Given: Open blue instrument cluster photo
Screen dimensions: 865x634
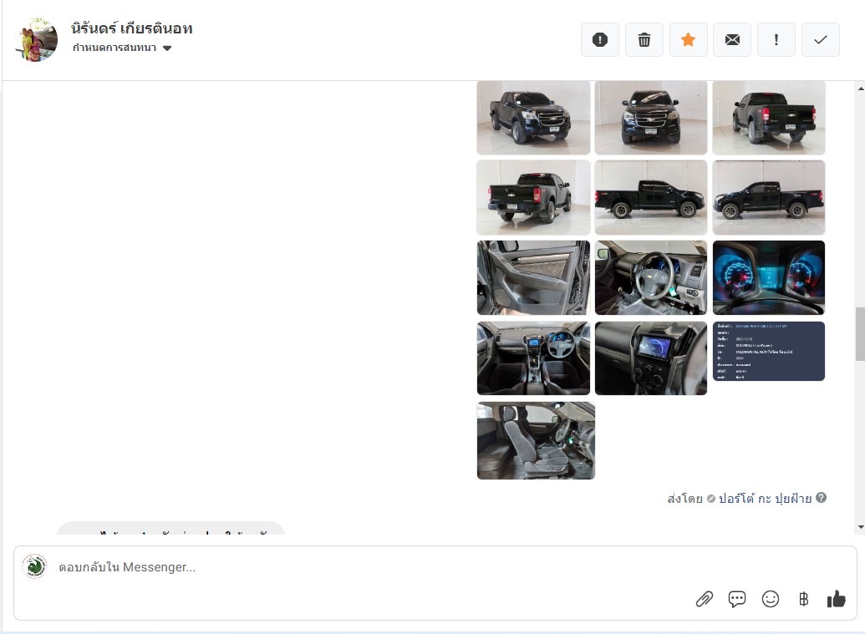Looking at the screenshot, I should click(x=768, y=278).
